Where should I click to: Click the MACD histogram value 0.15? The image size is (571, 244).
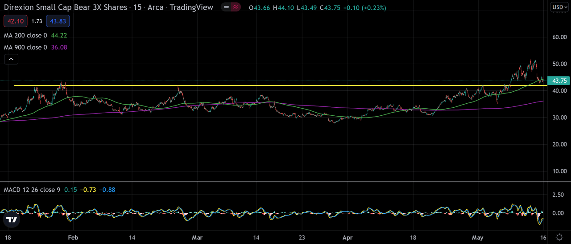(x=70, y=190)
